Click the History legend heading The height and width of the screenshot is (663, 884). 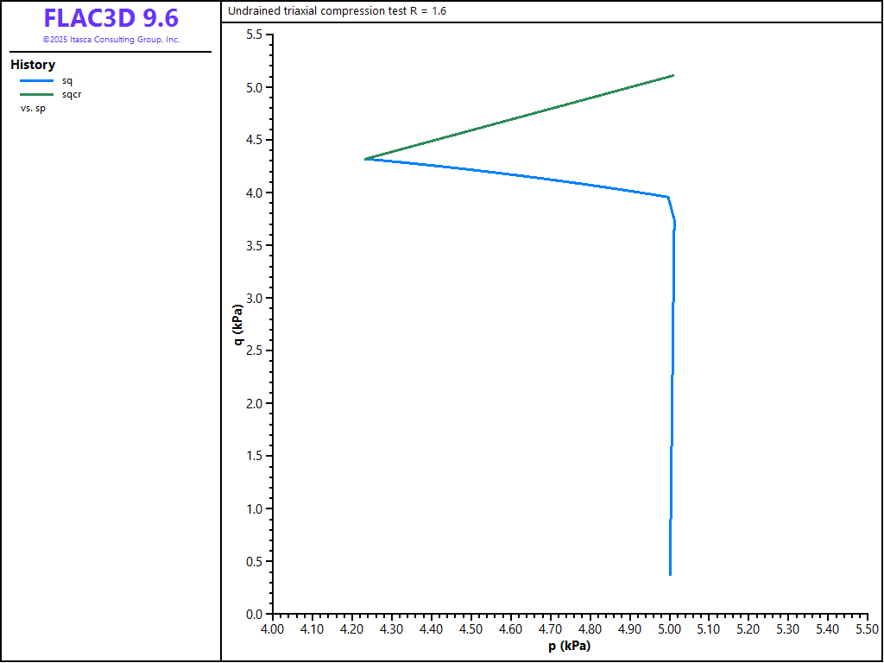click(x=33, y=65)
